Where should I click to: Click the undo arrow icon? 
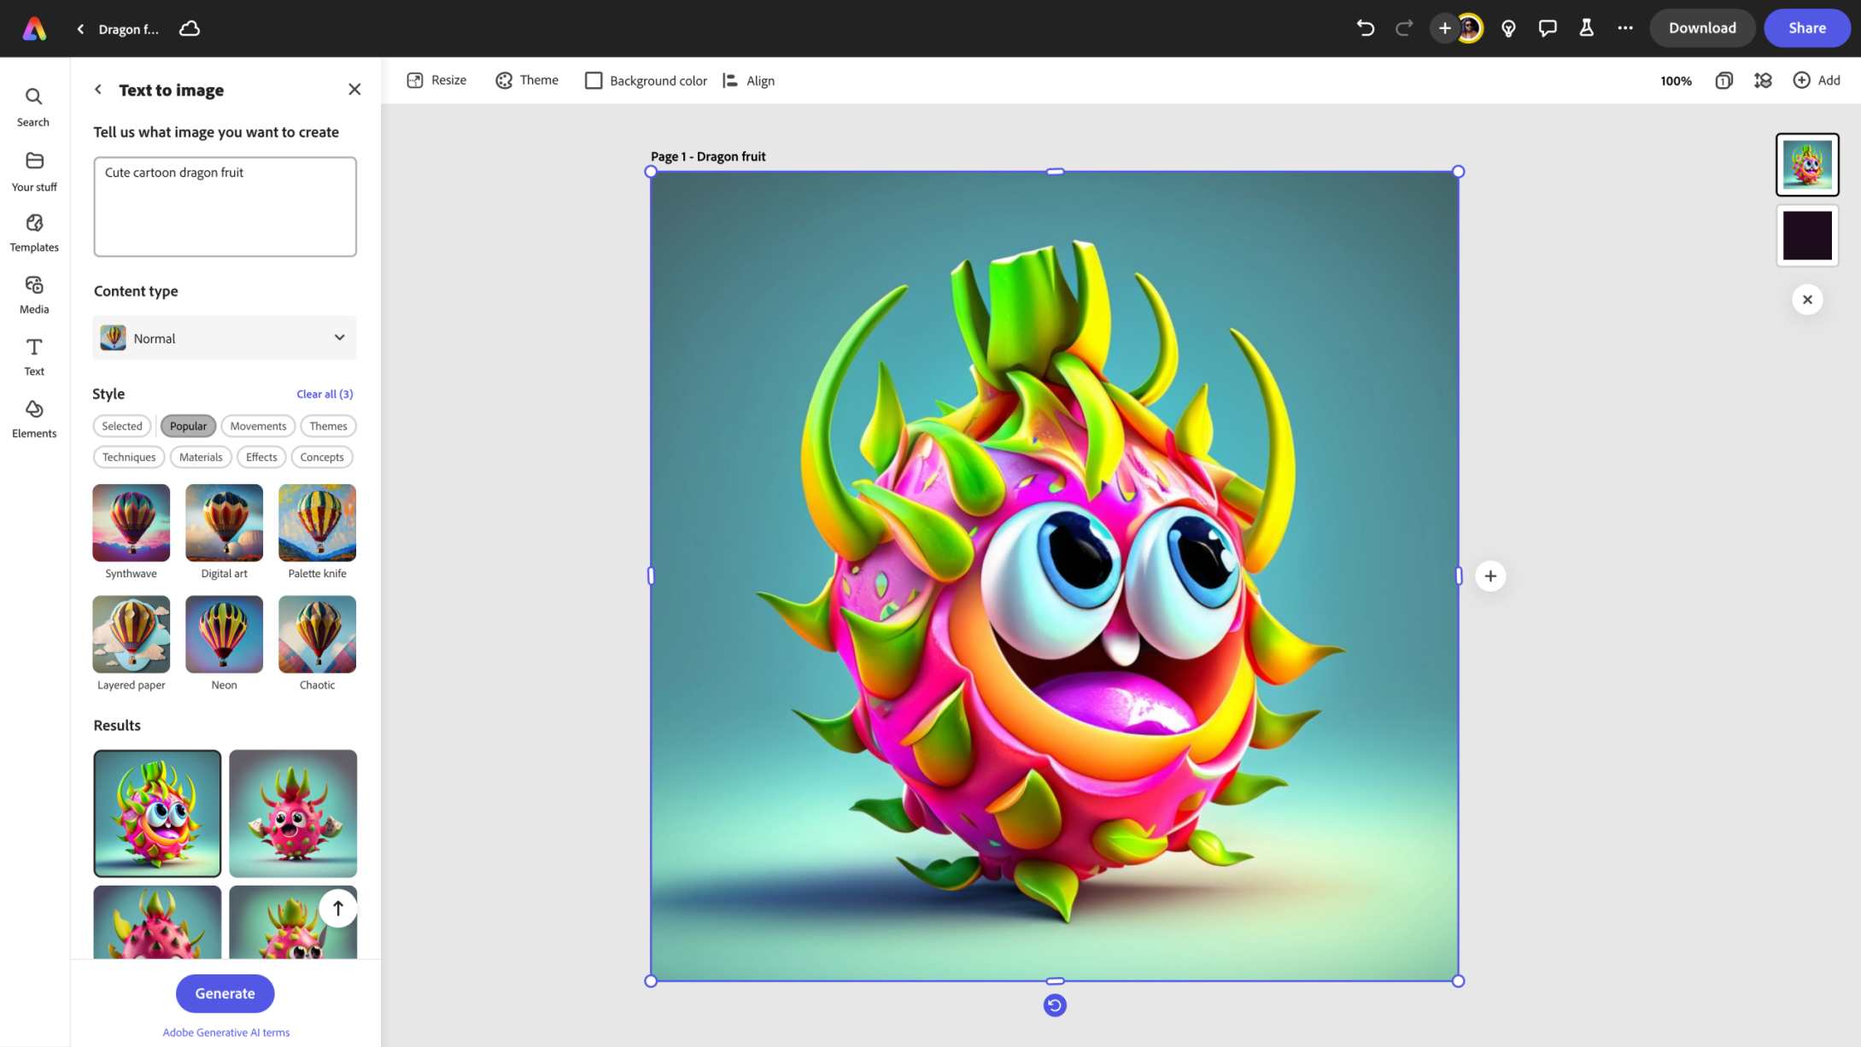tap(1365, 28)
